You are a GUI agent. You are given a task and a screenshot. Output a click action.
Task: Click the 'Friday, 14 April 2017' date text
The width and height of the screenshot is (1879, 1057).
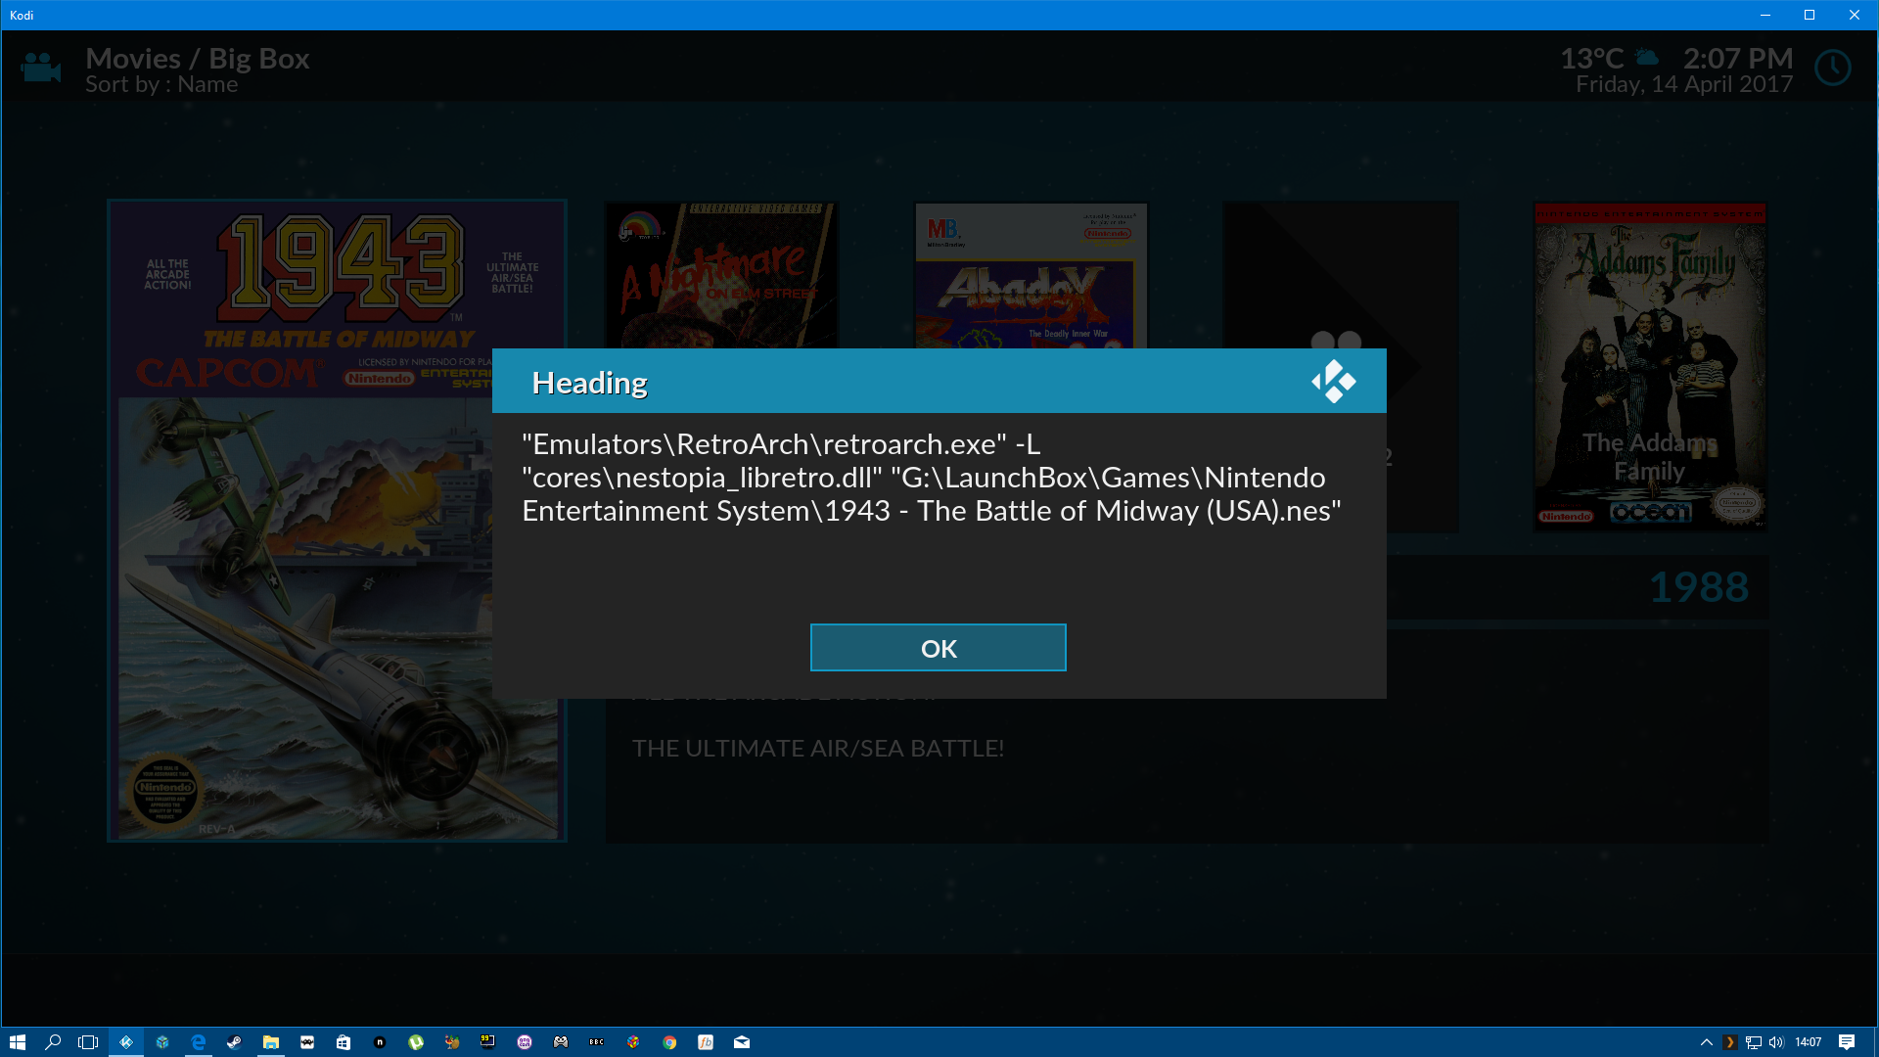click(x=1684, y=85)
